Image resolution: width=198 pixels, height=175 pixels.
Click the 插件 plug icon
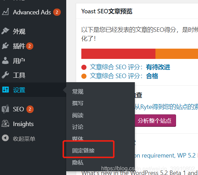[x=5, y=46]
